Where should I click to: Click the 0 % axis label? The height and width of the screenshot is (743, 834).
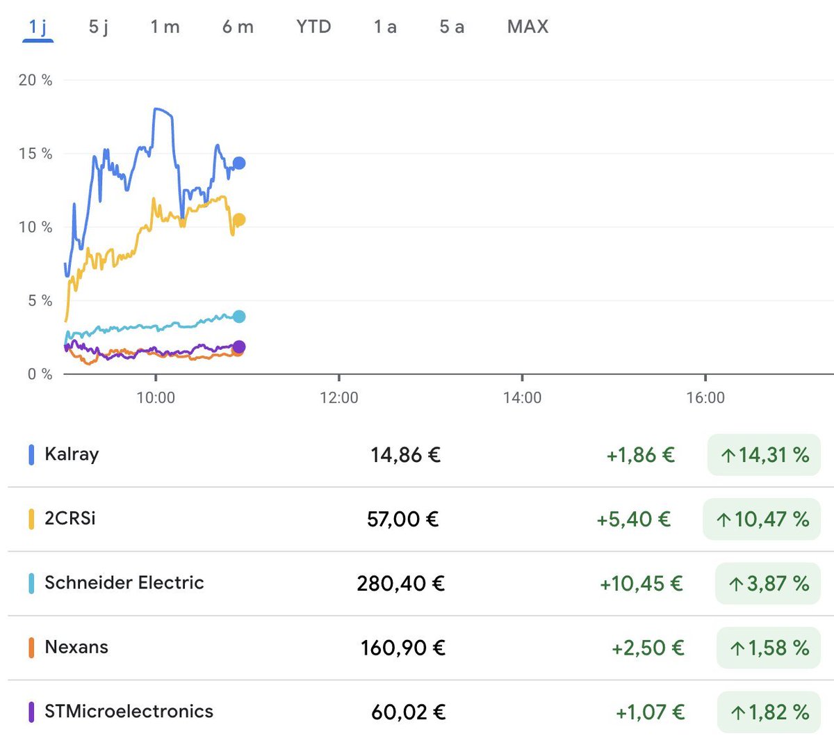(x=40, y=374)
